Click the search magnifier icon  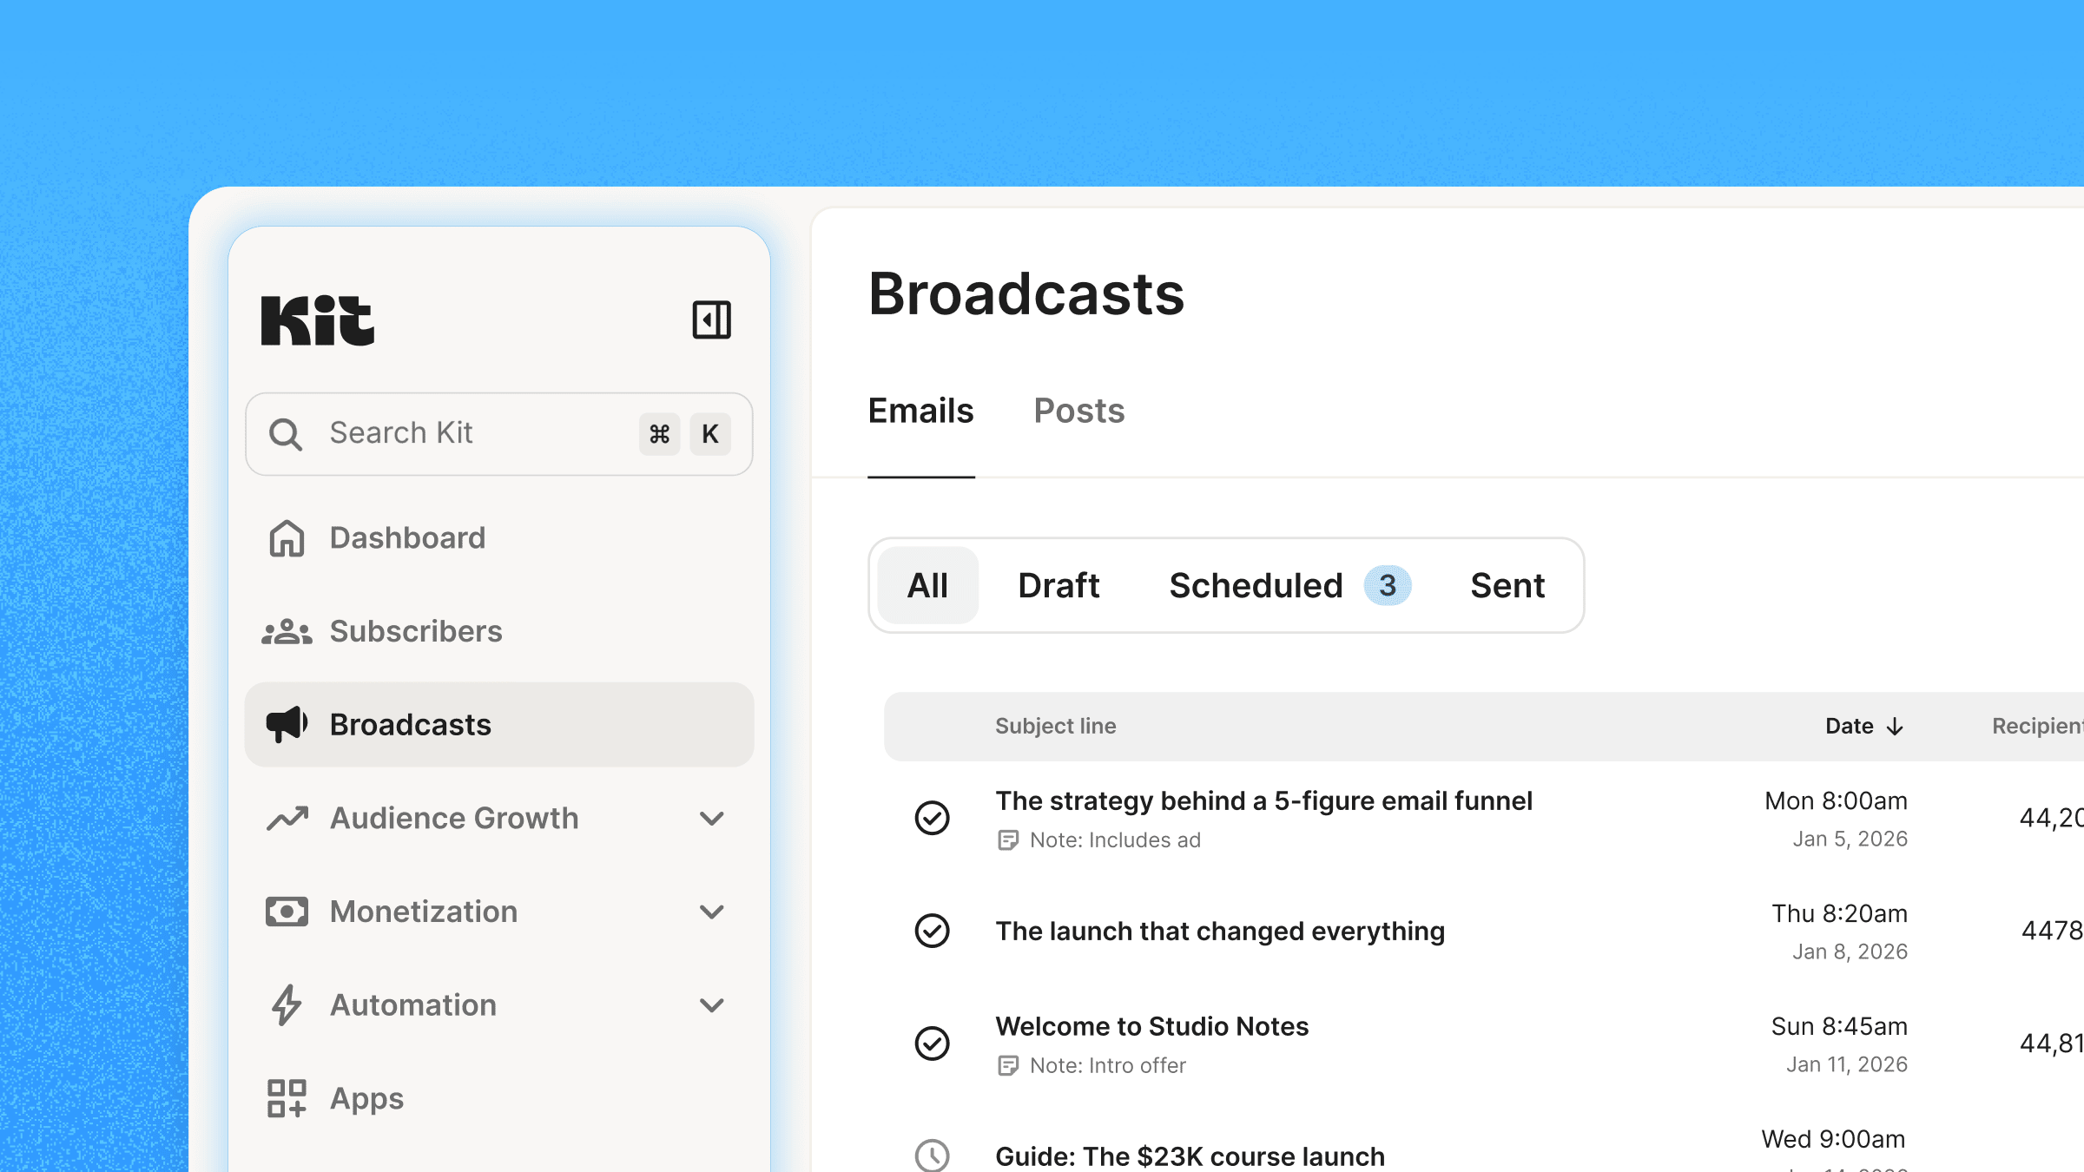tap(286, 433)
